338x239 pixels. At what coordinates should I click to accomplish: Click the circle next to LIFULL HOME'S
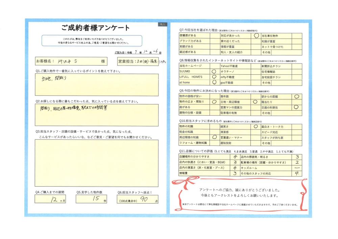click(214, 77)
